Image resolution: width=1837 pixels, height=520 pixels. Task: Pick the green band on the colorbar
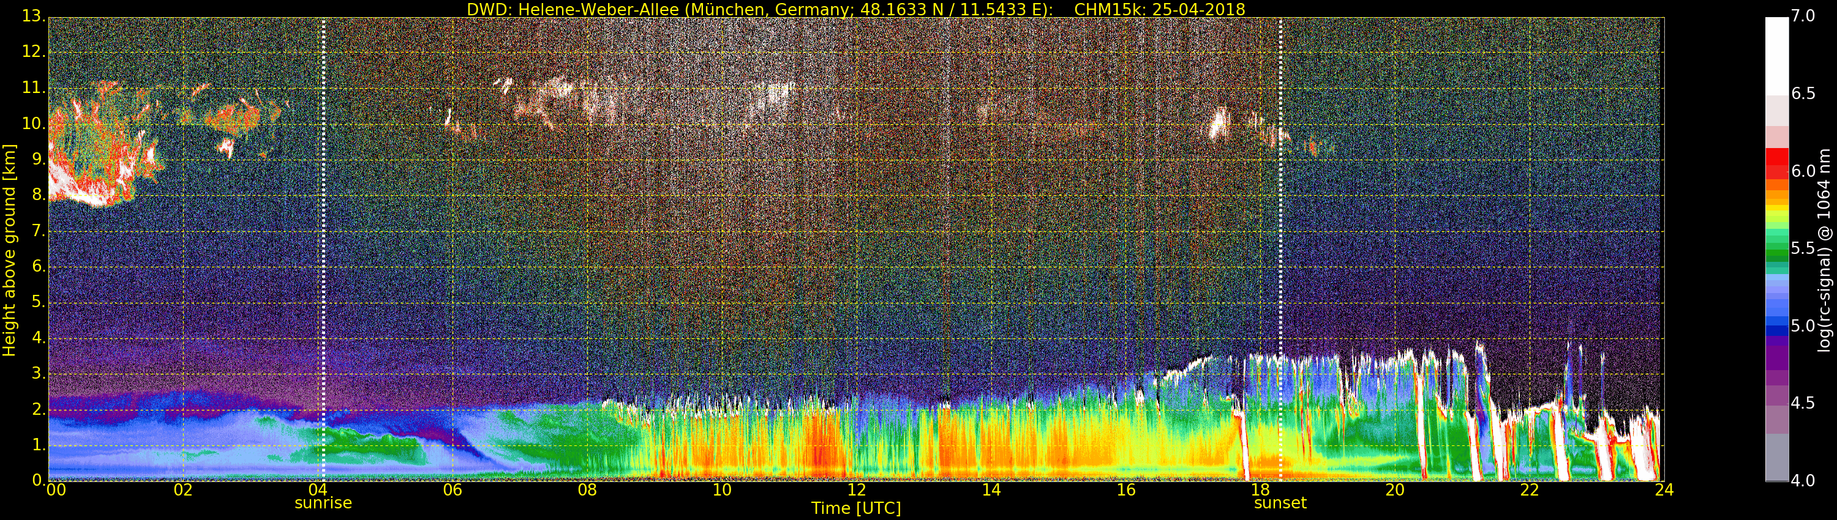click(1776, 250)
